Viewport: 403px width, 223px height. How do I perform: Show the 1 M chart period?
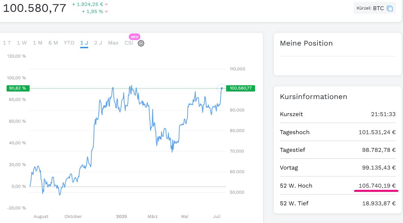pos(37,43)
